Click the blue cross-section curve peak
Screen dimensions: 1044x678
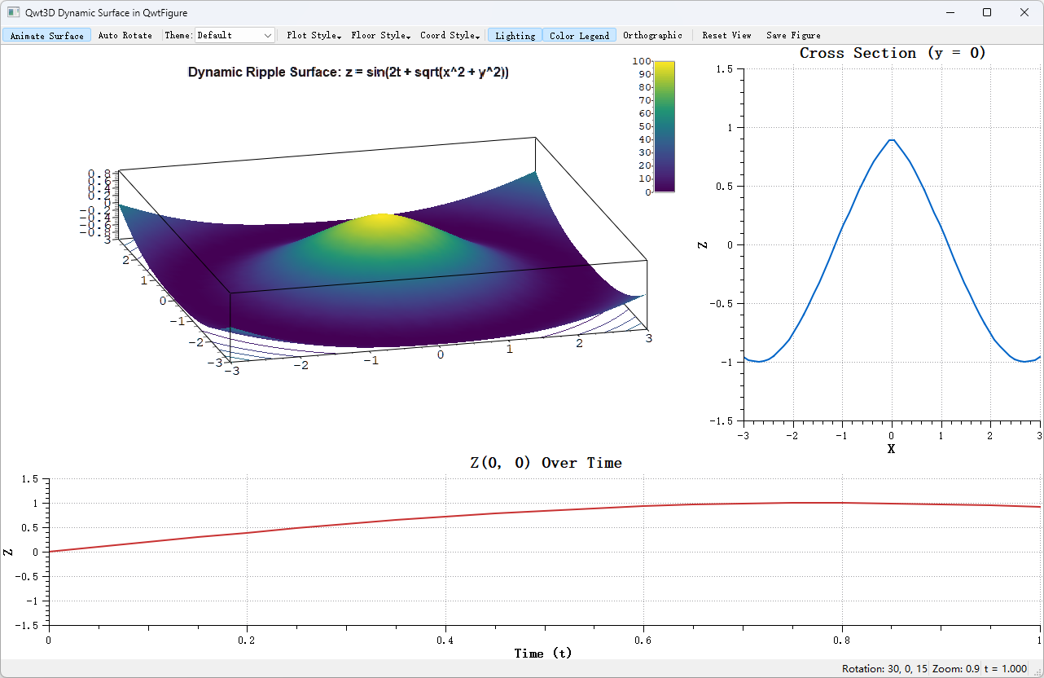point(893,140)
